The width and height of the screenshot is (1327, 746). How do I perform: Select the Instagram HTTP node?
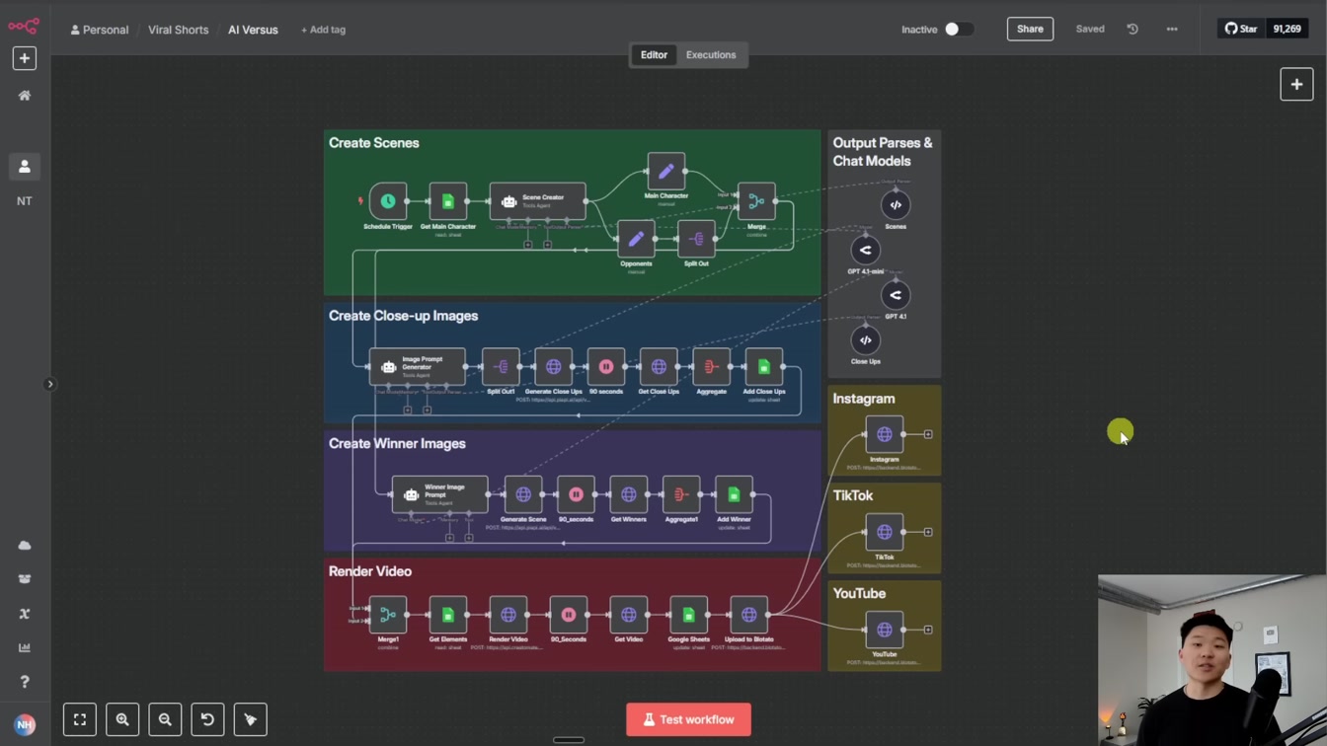[885, 434]
